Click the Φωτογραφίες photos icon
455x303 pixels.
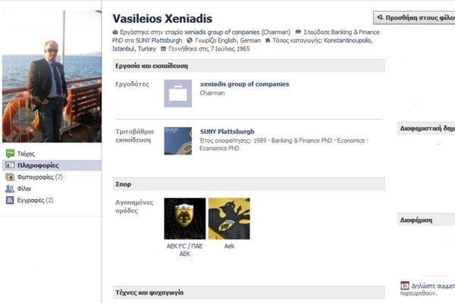click(x=10, y=177)
